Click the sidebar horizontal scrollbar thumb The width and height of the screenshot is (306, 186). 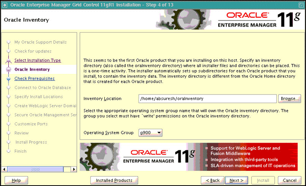point(35,169)
